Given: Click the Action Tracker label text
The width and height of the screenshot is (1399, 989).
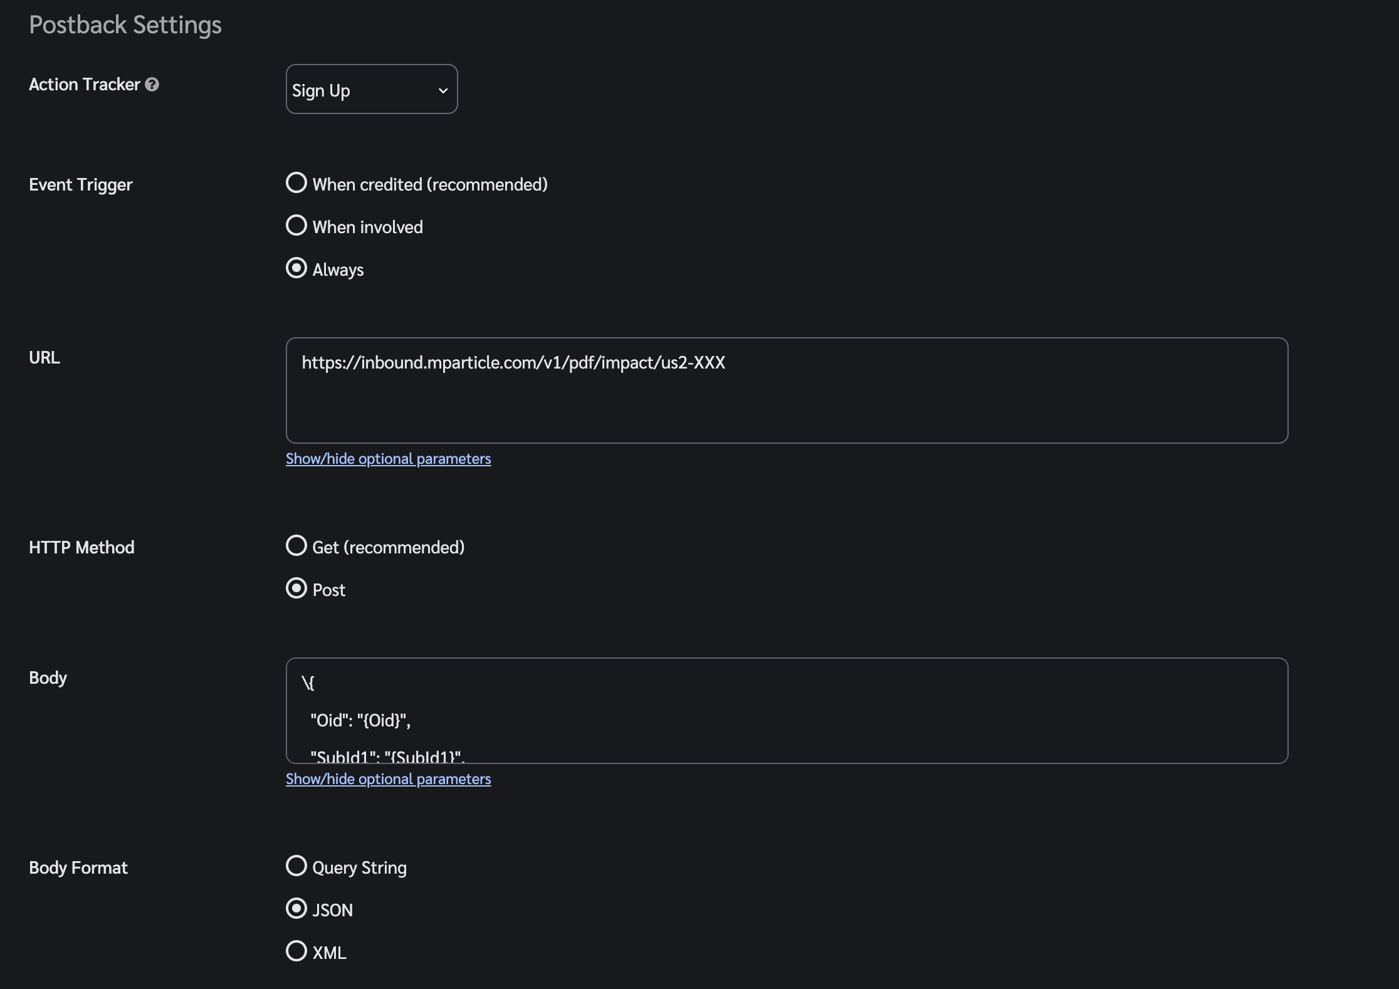Looking at the screenshot, I should click(85, 85).
